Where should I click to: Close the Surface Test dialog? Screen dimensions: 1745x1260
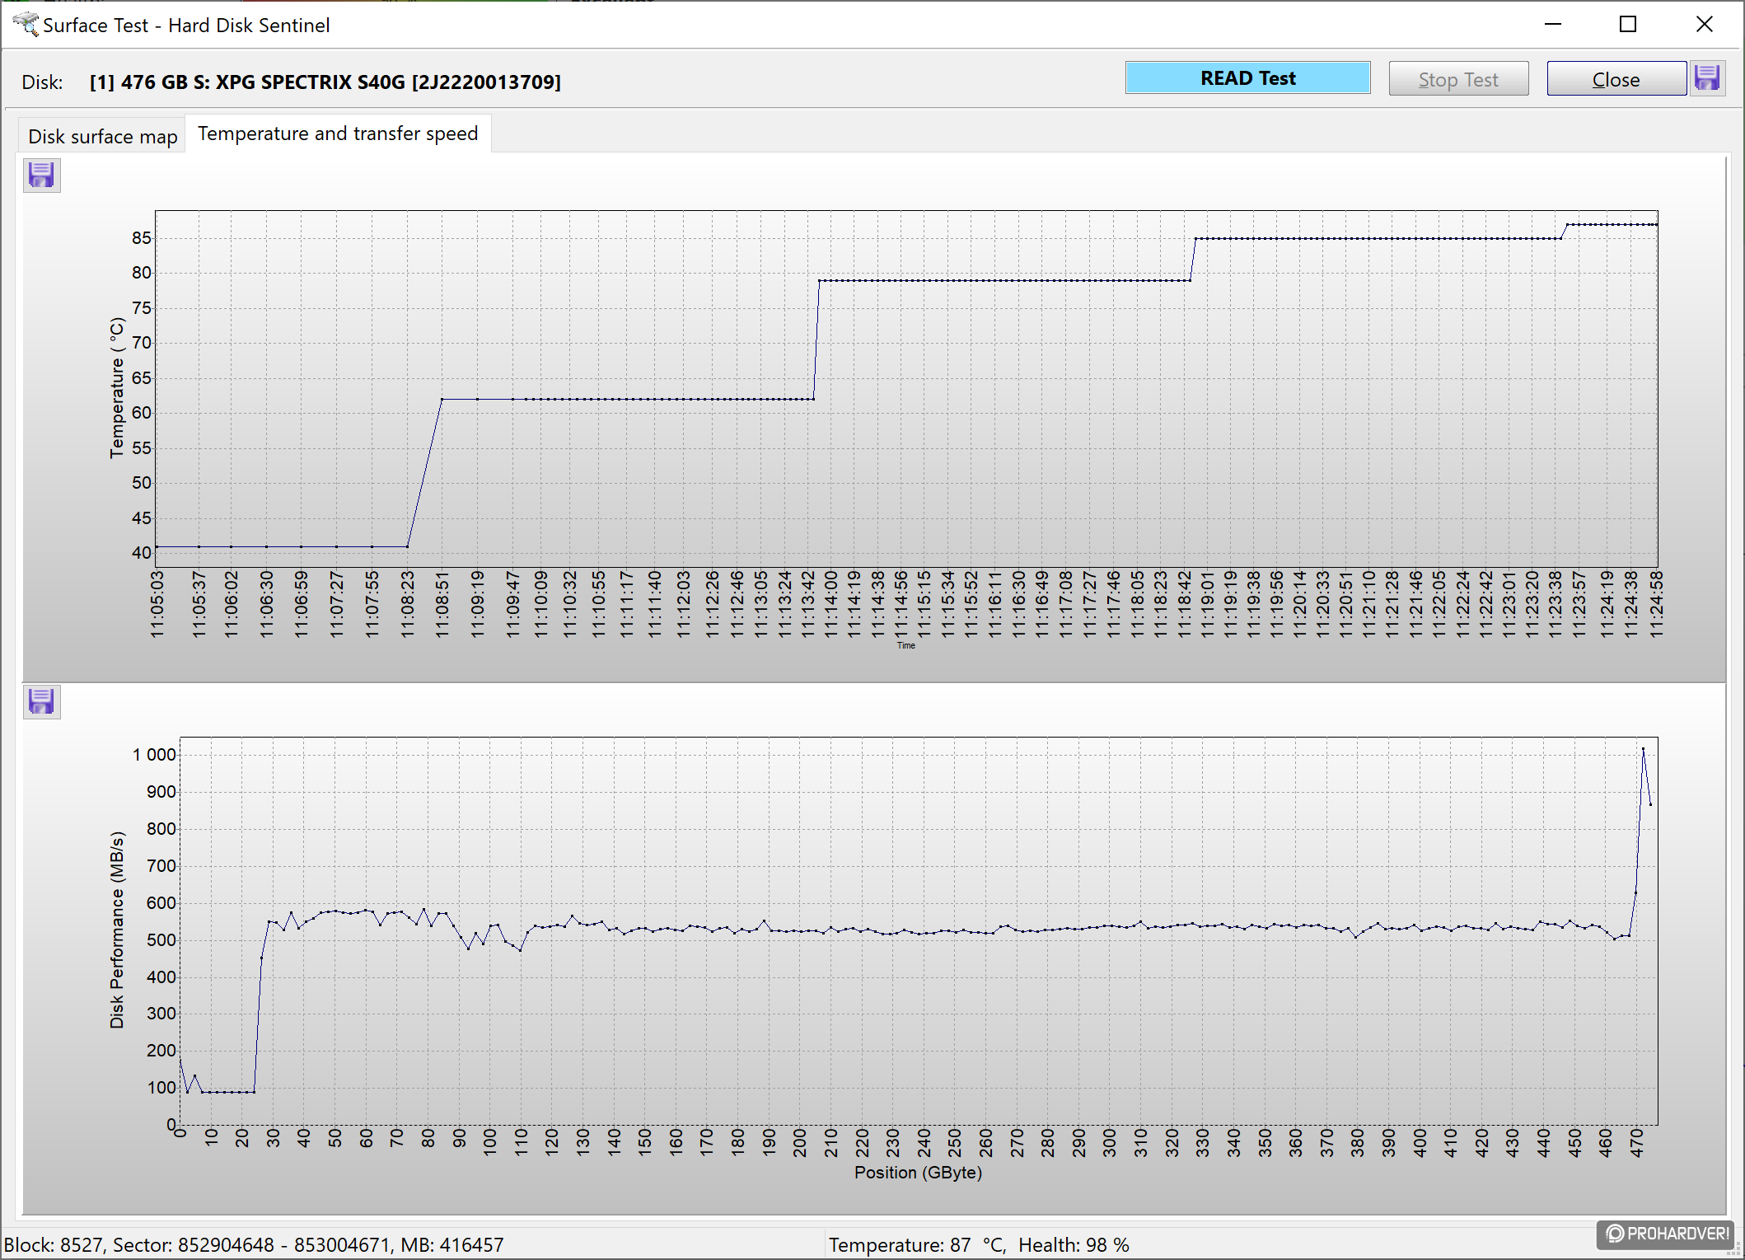pos(1616,79)
